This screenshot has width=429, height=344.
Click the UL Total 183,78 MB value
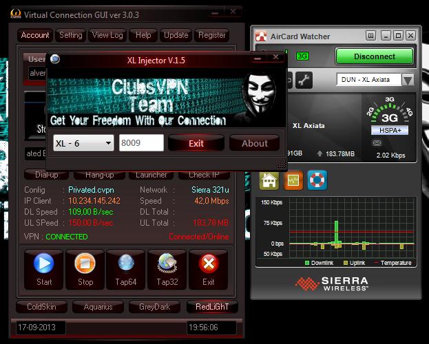(x=211, y=223)
